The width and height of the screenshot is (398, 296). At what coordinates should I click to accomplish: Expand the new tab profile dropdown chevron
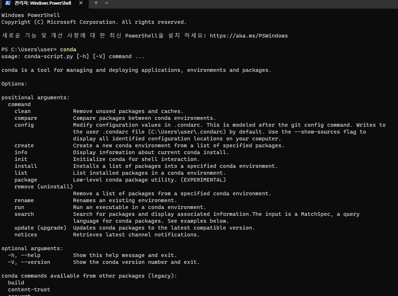pyautogui.click(x=107, y=3)
